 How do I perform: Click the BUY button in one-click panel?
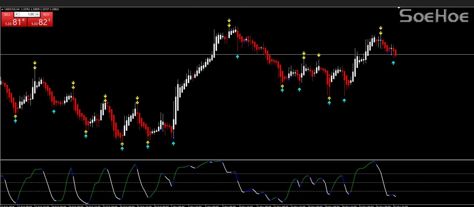[x=46, y=14]
